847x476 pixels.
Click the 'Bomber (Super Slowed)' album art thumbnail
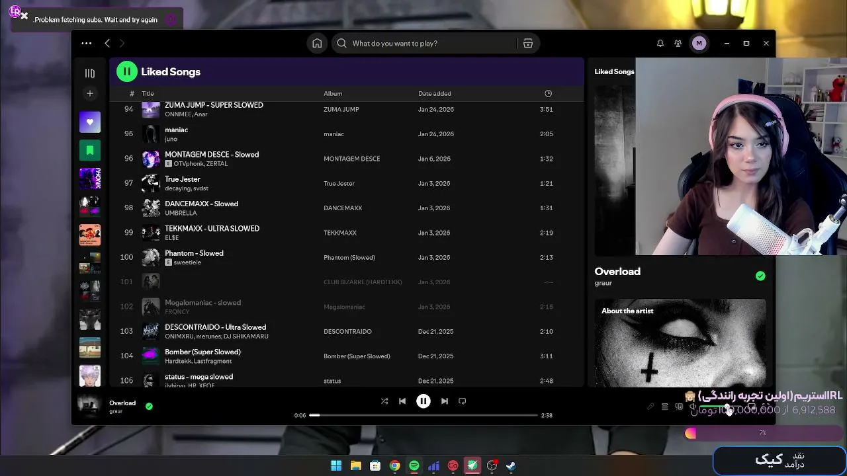pyautogui.click(x=151, y=356)
